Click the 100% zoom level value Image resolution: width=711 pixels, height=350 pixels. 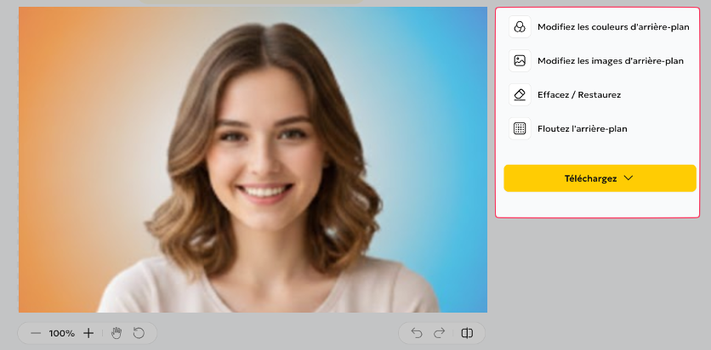coord(61,333)
